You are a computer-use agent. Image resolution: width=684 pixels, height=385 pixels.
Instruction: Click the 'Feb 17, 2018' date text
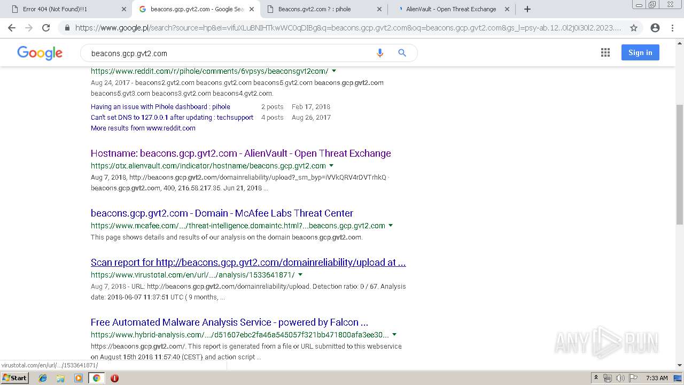pyautogui.click(x=311, y=107)
